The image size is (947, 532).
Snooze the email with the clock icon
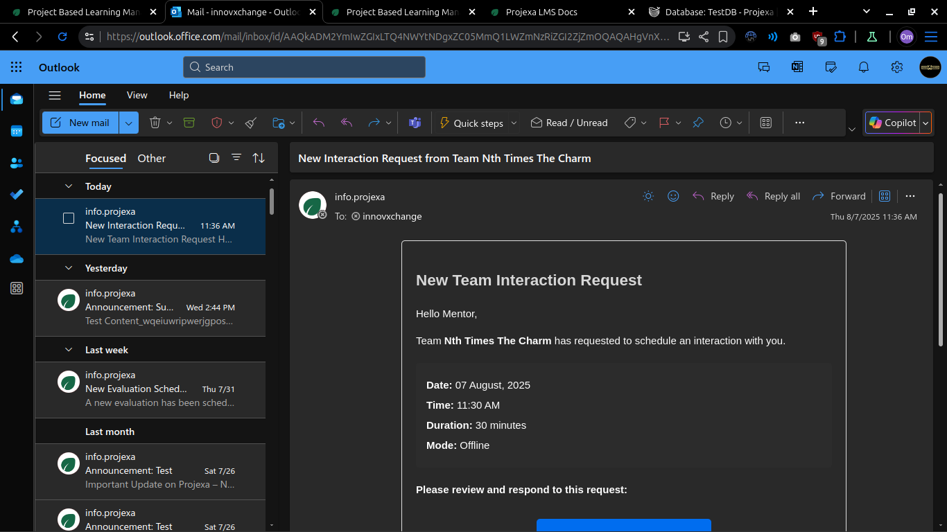[x=727, y=123]
